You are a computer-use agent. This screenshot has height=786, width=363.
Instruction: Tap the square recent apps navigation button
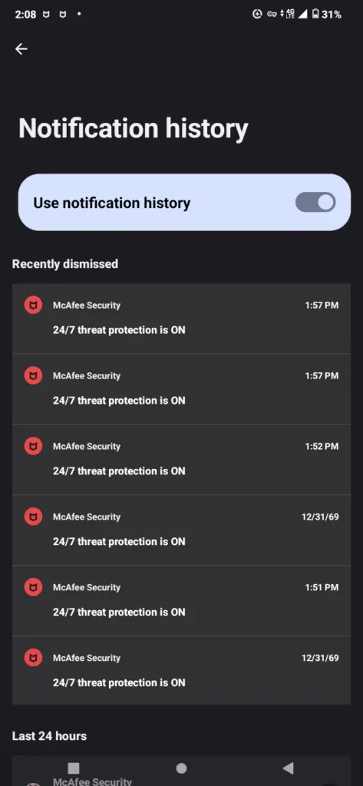point(74,768)
